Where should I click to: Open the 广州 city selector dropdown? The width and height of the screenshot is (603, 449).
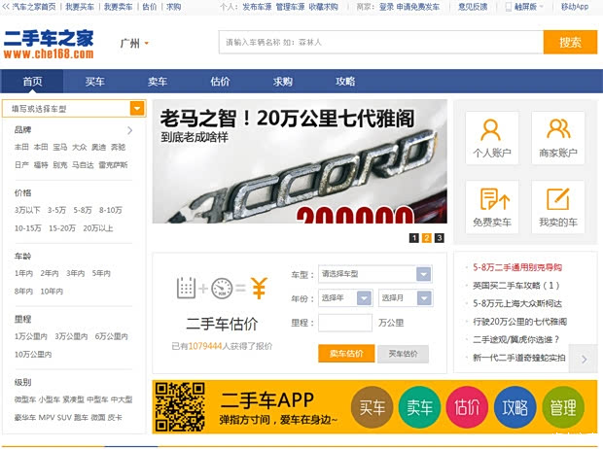134,43
